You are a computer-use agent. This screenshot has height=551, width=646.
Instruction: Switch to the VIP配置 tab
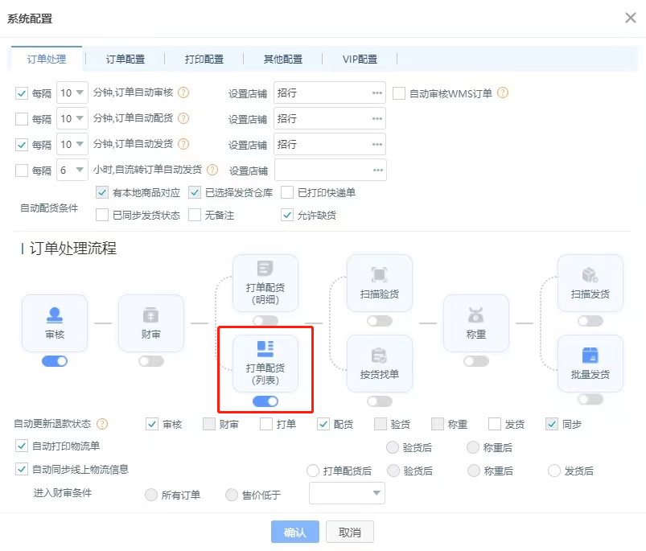coord(360,59)
